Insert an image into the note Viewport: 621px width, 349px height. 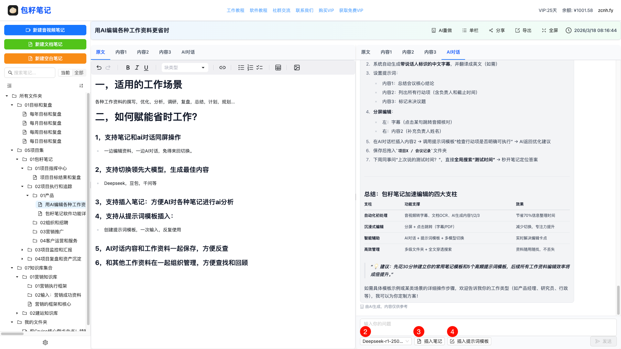(297, 68)
